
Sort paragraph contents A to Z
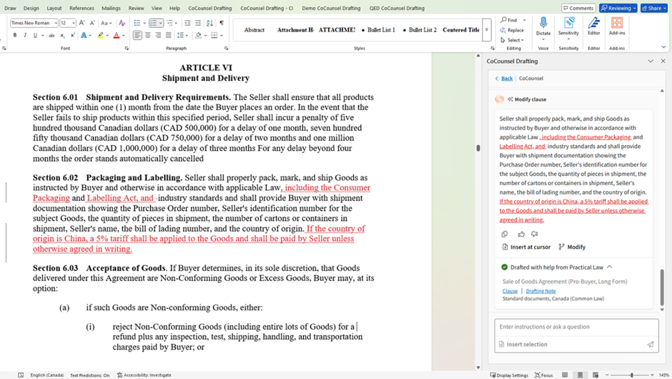(x=210, y=23)
